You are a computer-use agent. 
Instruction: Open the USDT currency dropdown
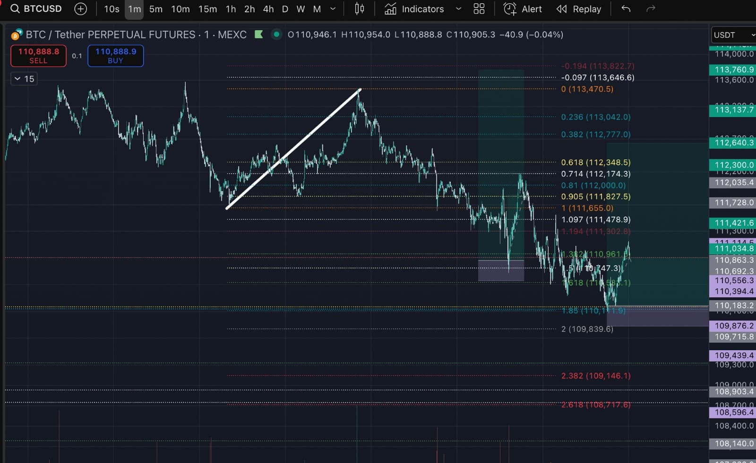[733, 35]
